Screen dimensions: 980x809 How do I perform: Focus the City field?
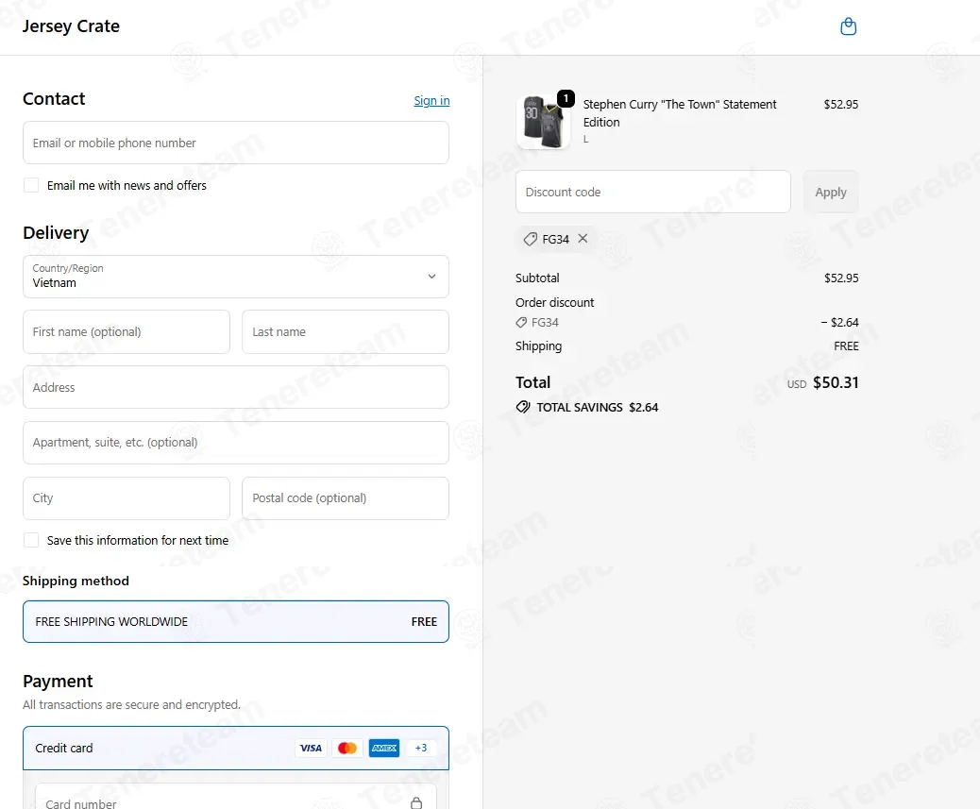127,497
